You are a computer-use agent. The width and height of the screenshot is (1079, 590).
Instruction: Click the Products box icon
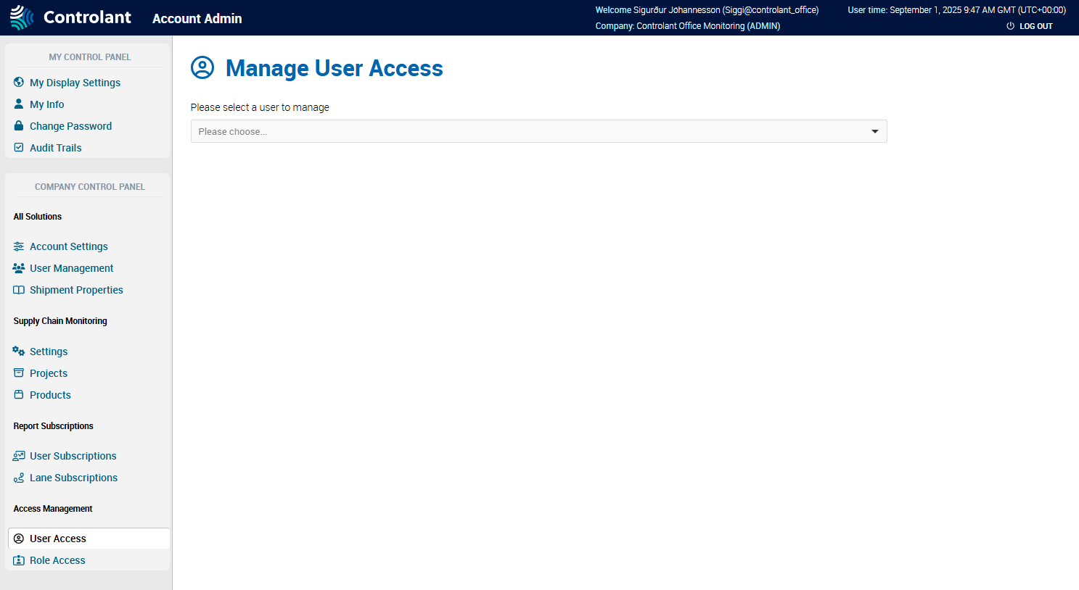pyautogui.click(x=18, y=394)
